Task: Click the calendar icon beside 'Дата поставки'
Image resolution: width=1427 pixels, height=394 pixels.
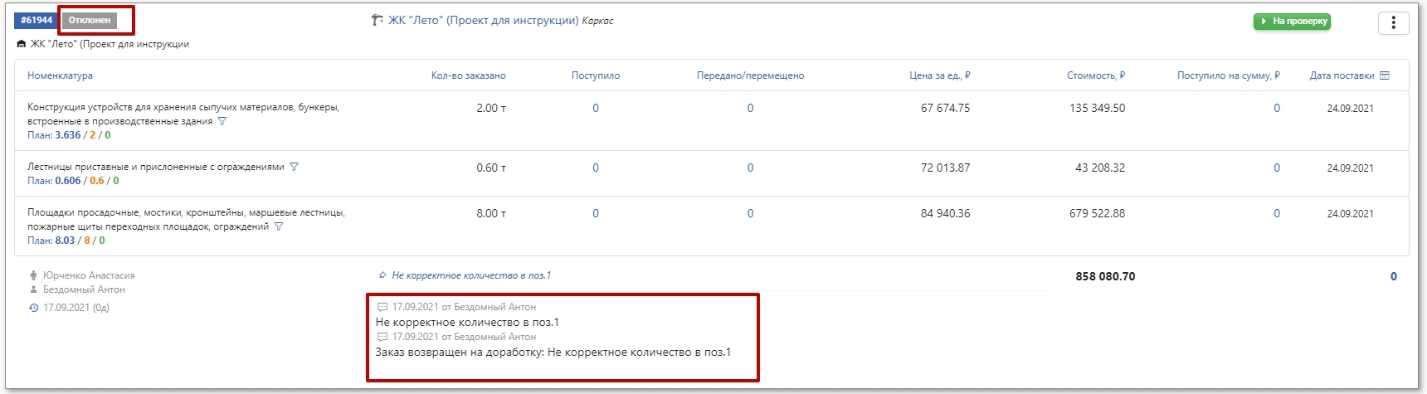Action: click(x=1384, y=75)
